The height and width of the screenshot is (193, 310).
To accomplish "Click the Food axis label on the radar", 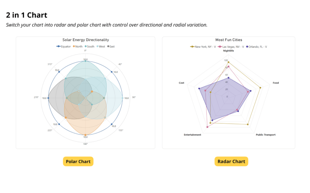I will pos(275,83).
